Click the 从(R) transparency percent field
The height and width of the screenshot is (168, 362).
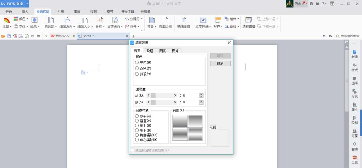[x=189, y=96]
